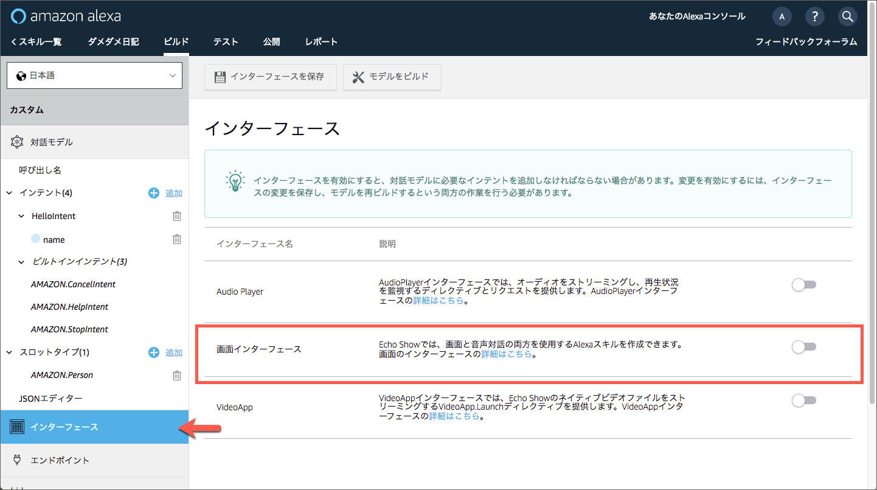Open the フィードバックフォーラム link
Viewport: 877px width, 490px height.
pos(807,41)
